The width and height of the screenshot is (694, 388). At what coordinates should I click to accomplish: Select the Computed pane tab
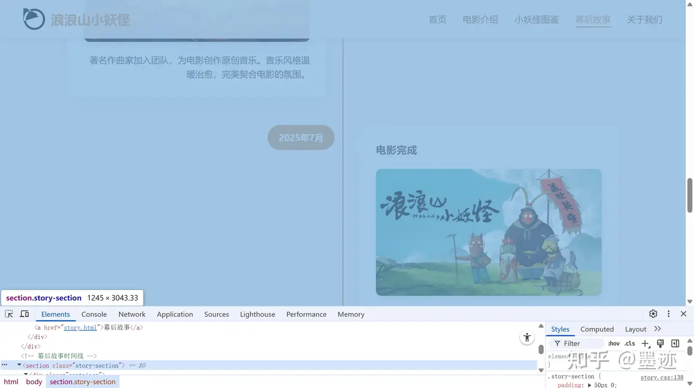(x=597, y=329)
